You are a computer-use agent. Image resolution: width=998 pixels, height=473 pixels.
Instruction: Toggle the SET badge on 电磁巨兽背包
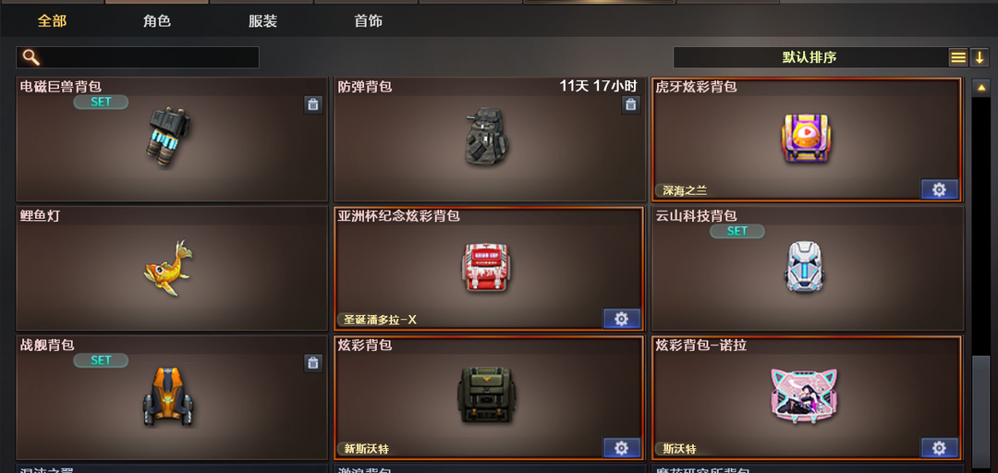click(x=101, y=102)
